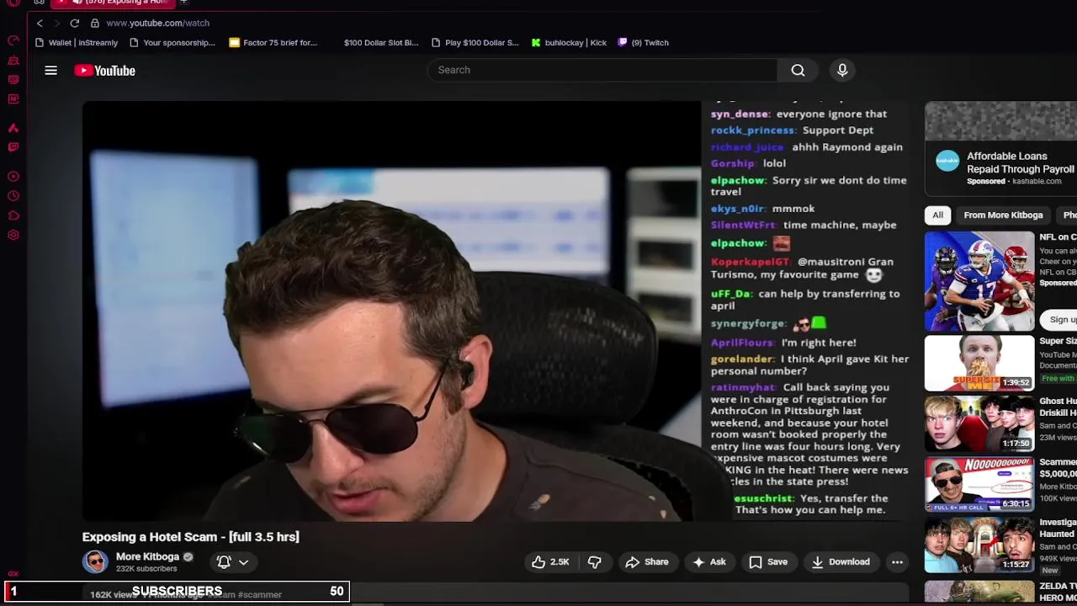View site info via the padlock icon
Viewport: 1077px width, 606px height.
(x=95, y=24)
